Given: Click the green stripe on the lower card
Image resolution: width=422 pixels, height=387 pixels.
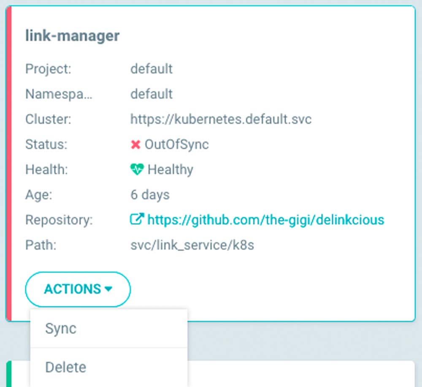Looking at the screenshot, I should pyautogui.click(x=9, y=374).
